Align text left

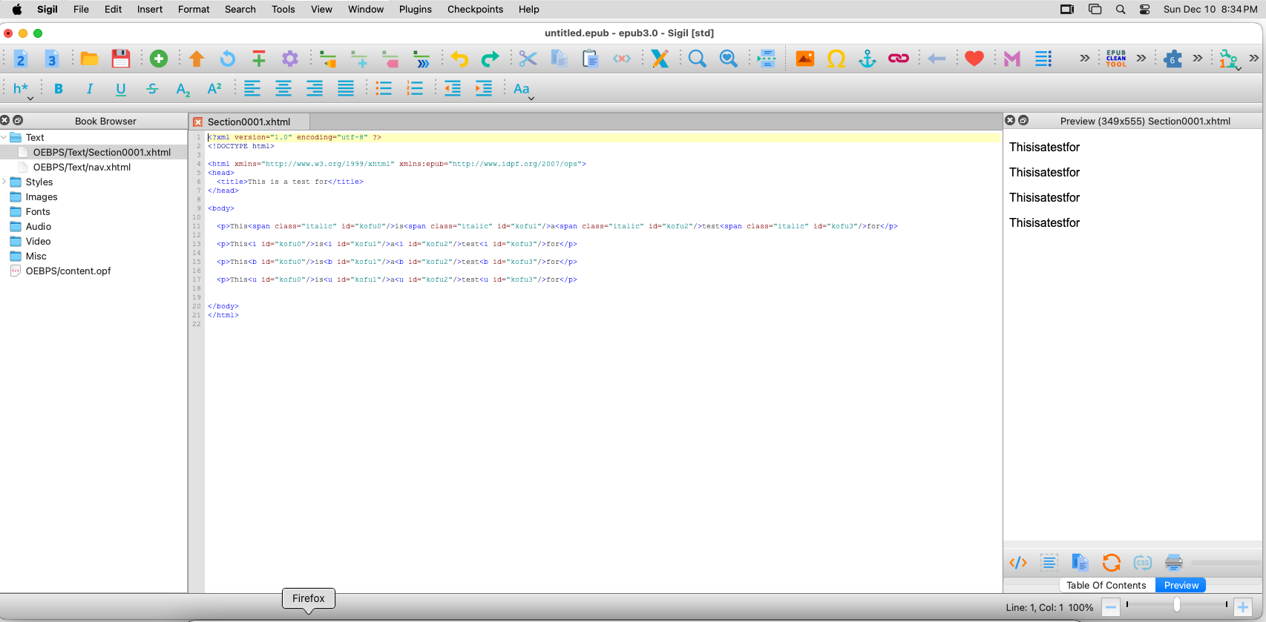(x=252, y=89)
